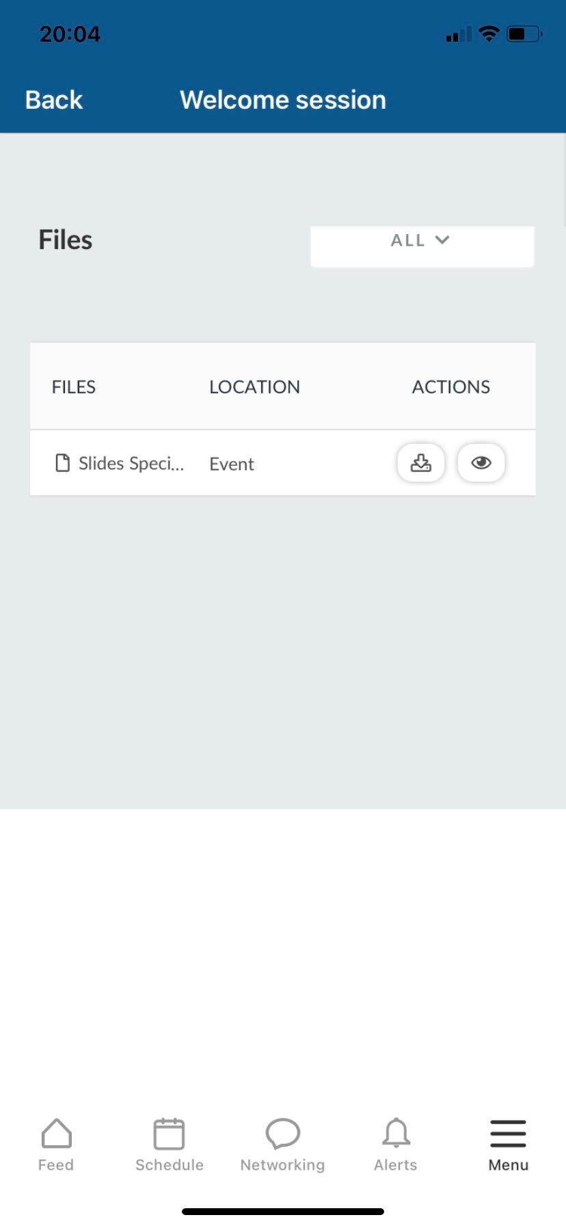Switch to the Schedule tab
Viewport: 566px width, 1226px height.
coord(170,1145)
